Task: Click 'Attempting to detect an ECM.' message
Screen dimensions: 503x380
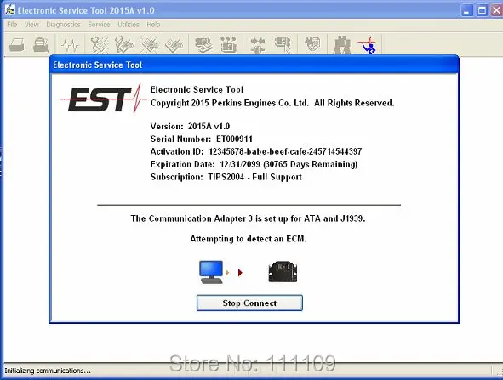Action: pyautogui.click(x=249, y=239)
